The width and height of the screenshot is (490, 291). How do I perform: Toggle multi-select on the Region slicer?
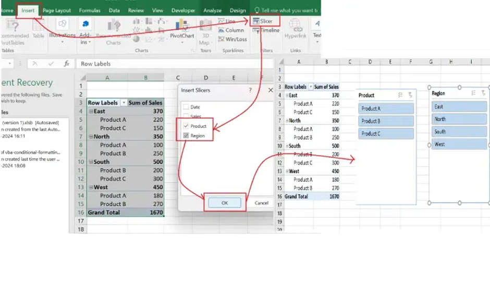coord(474,93)
